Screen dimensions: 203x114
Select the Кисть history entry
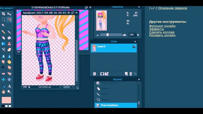point(116,94)
